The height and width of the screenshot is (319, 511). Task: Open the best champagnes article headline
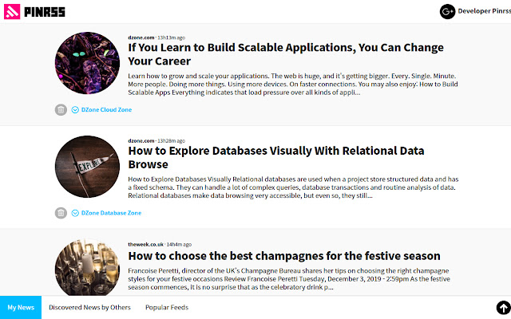284,256
